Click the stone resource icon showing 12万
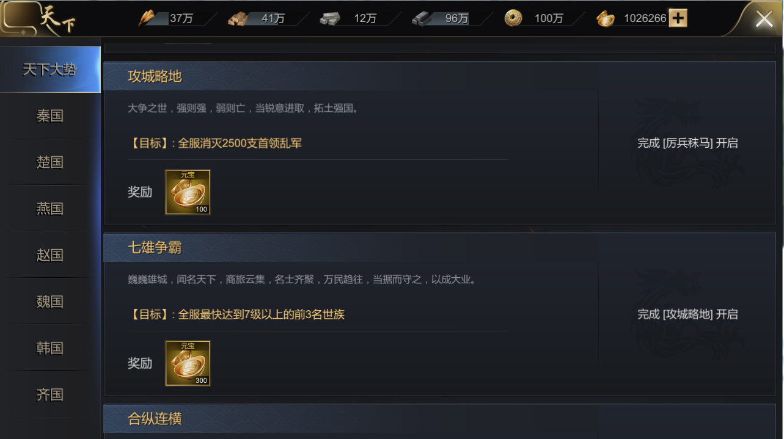The width and height of the screenshot is (784, 439). 330,19
